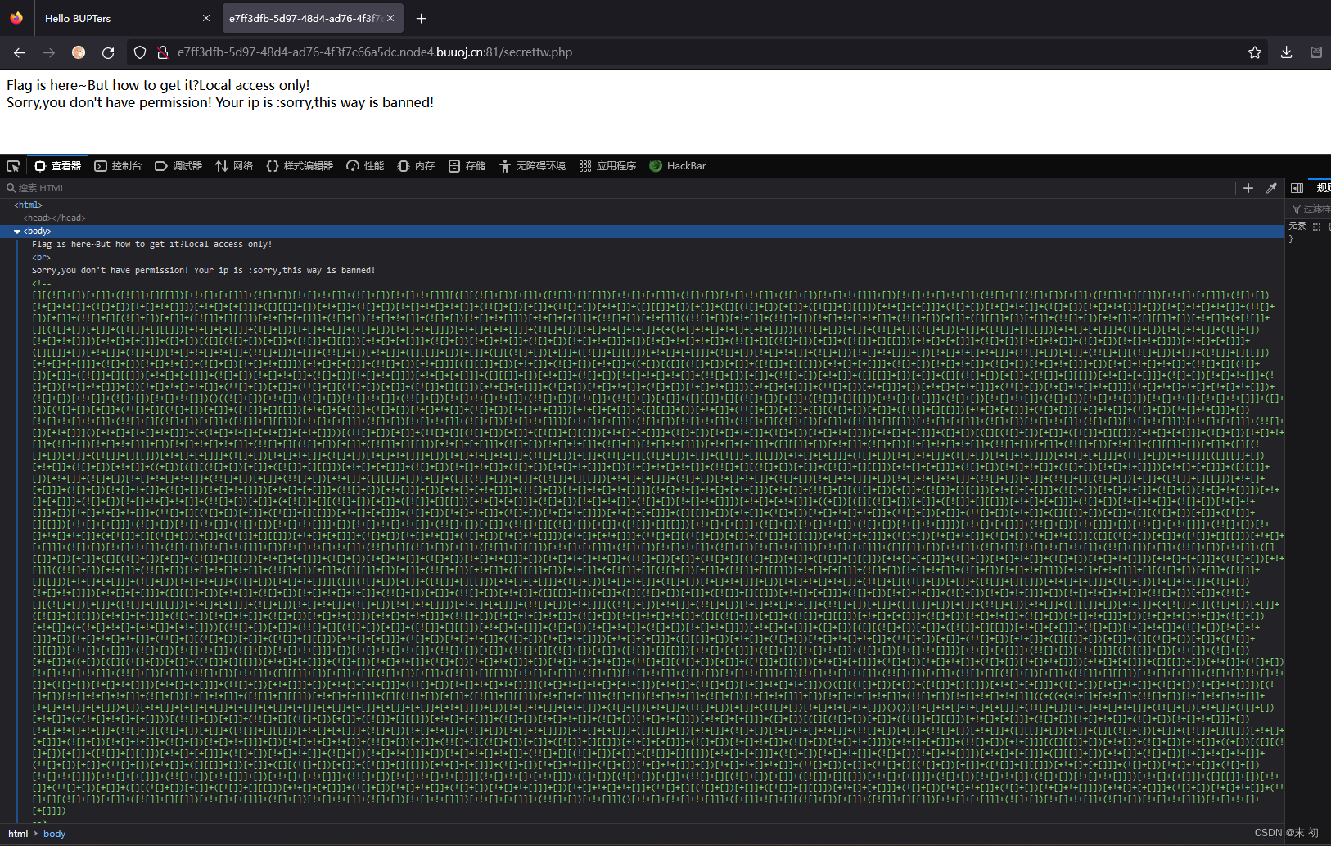Click the body breadcrumb at bottom
1331x846 pixels.
pyautogui.click(x=54, y=834)
